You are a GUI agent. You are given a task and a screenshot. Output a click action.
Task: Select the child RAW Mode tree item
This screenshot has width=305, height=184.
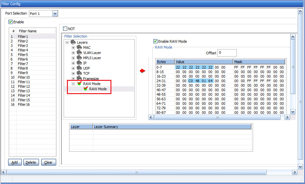98,89
